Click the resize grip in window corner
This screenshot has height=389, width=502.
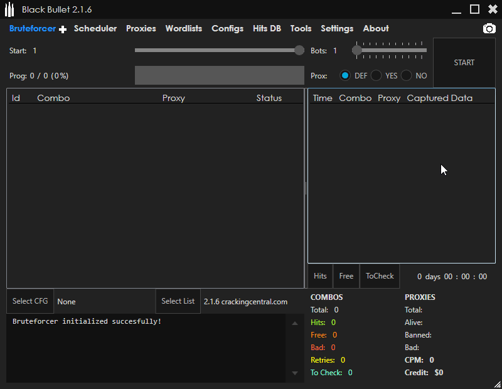[x=496, y=383]
